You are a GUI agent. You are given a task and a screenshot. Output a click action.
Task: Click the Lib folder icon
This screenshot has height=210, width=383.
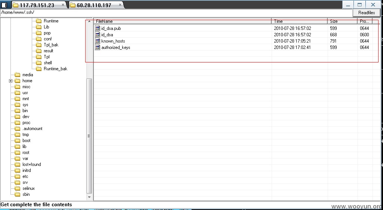(x=38, y=27)
